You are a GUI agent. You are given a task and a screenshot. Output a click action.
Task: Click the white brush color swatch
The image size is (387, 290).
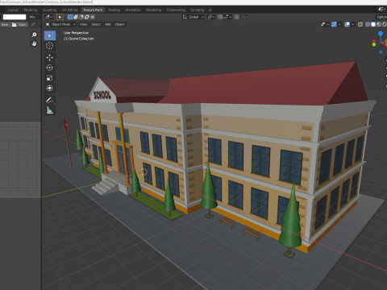15,17
